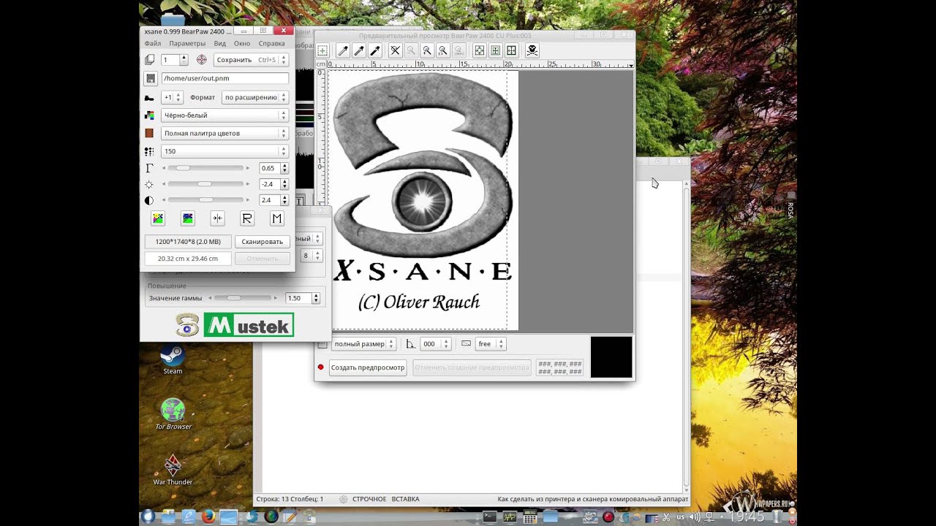
Task: Adjust the brightness slider at -2.4
Action: pyautogui.click(x=206, y=184)
